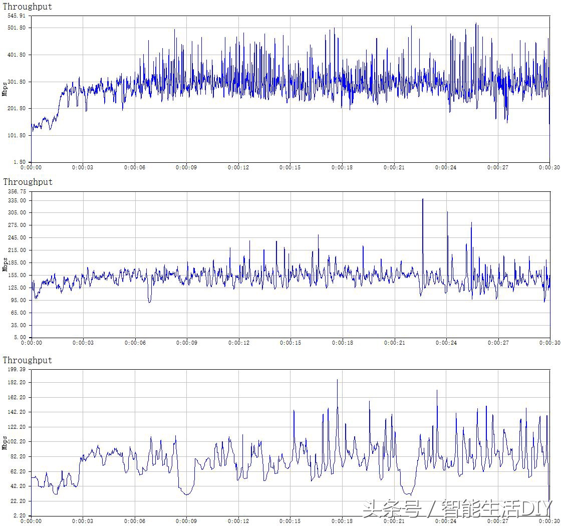Select the 0:00:00 time label under the first chart
The width and height of the screenshot is (565, 526).
click(x=31, y=167)
